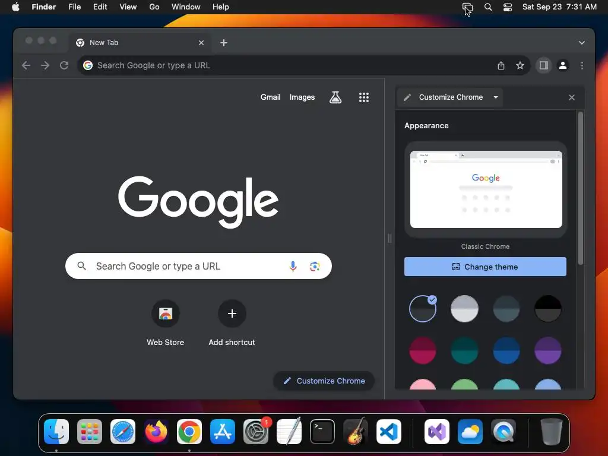Reload the current page
The width and height of the screenshot is (608, 456).
(x=64, y=65)
